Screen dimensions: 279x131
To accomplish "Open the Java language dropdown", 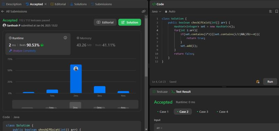I will [156, 11].
